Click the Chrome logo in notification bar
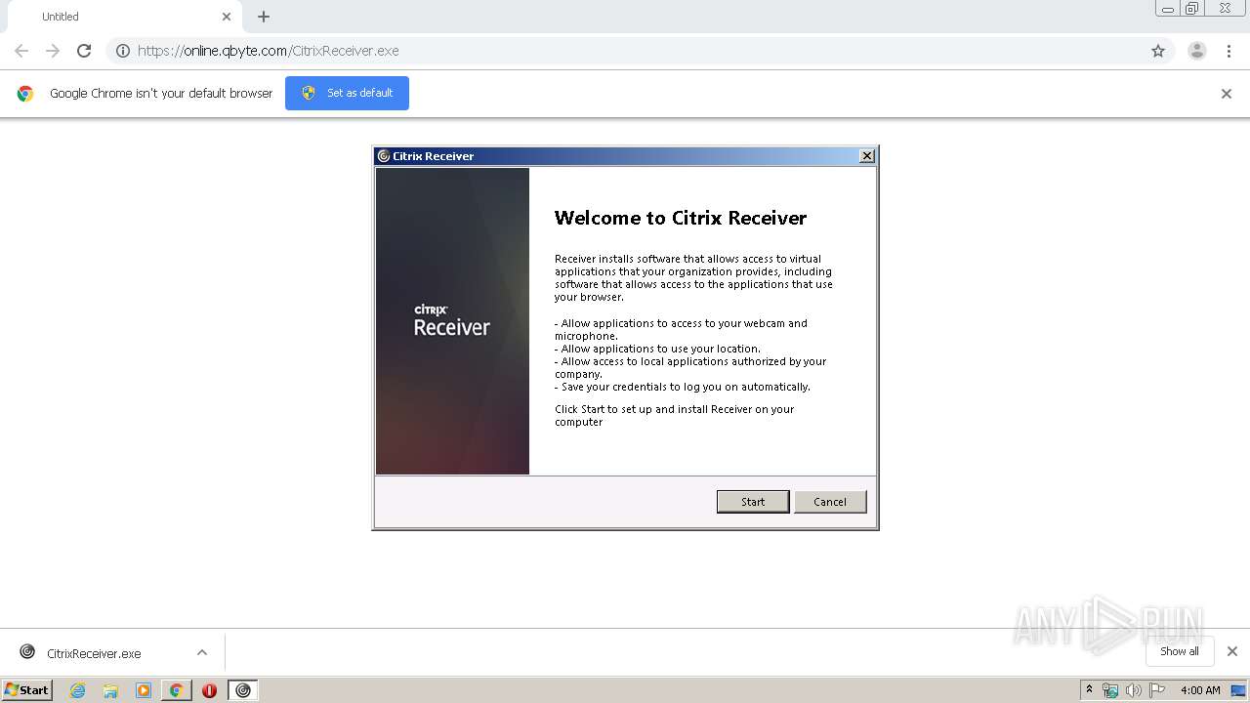Screen dimensions: 1250x703 point(25,94)
